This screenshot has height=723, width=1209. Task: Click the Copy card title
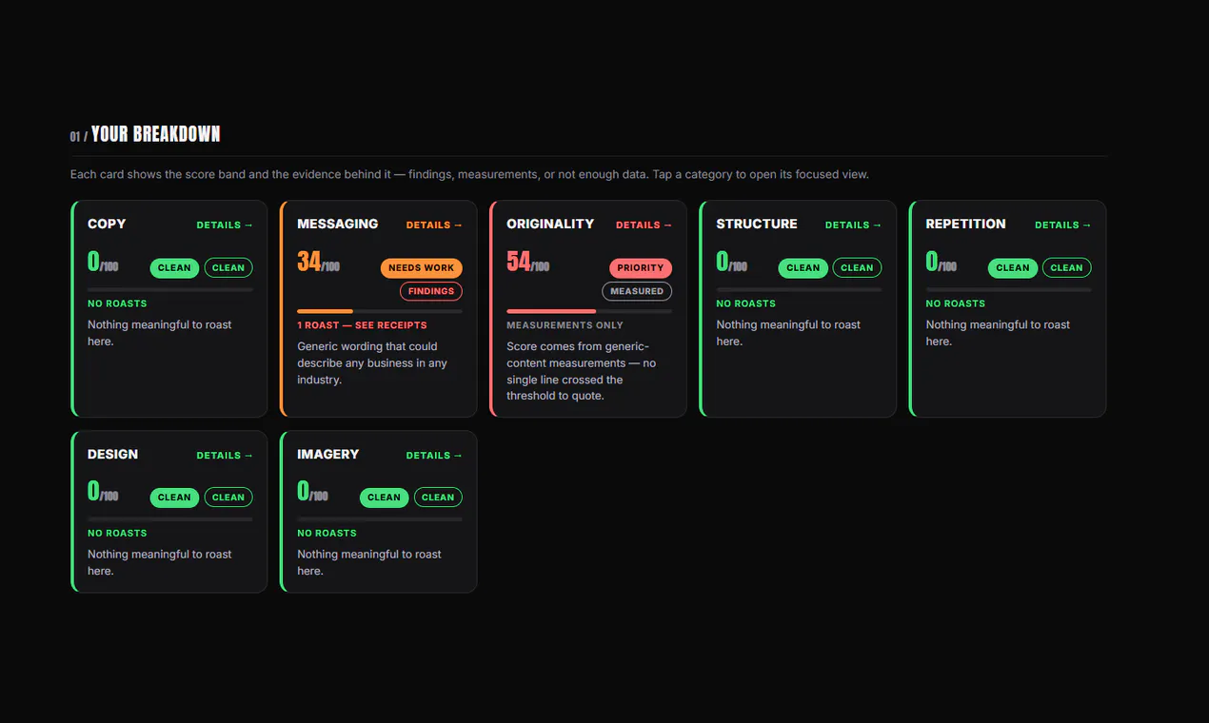pos(107,225)
